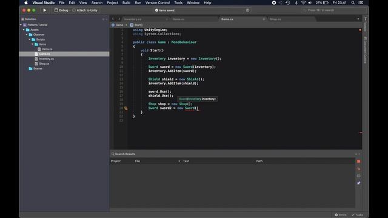Close the Game.cs editor tab

(264, 19)
